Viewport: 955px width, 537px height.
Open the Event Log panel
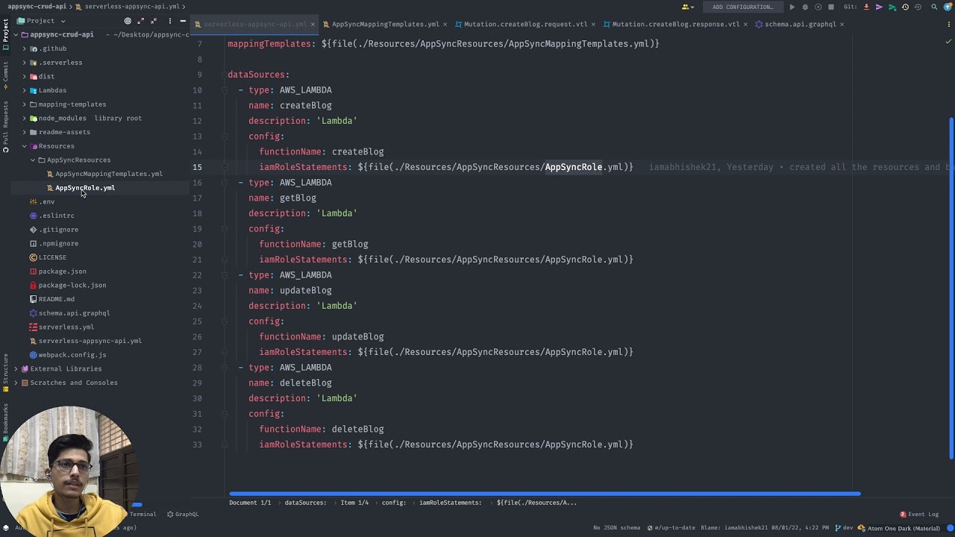tap(919, 514)
